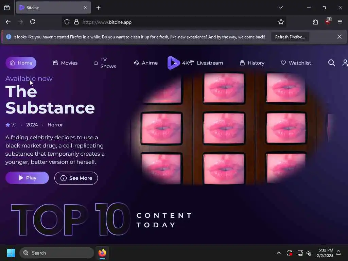Click the Horror genre label
348x261 pixels.
[x=55, y=125]
